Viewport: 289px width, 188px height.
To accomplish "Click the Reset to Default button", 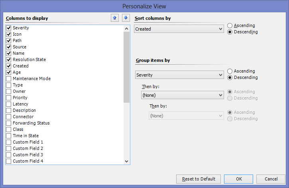I will [199, 179].
